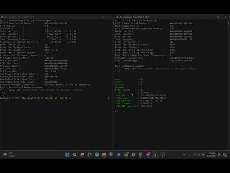Show hidden system tray icons
The height and width of the screenshot is (173, 230).
[x=184, y=155]
